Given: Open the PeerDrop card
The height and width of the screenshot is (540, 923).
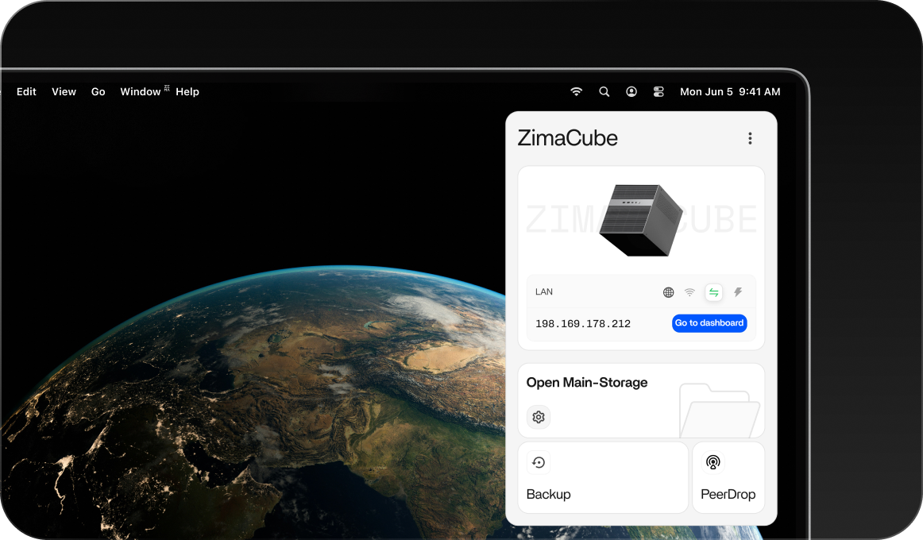Looking at the screenshot, I should pos(728,477).
